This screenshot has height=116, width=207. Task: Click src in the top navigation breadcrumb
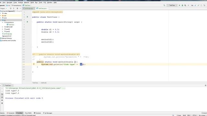point(8,5)
